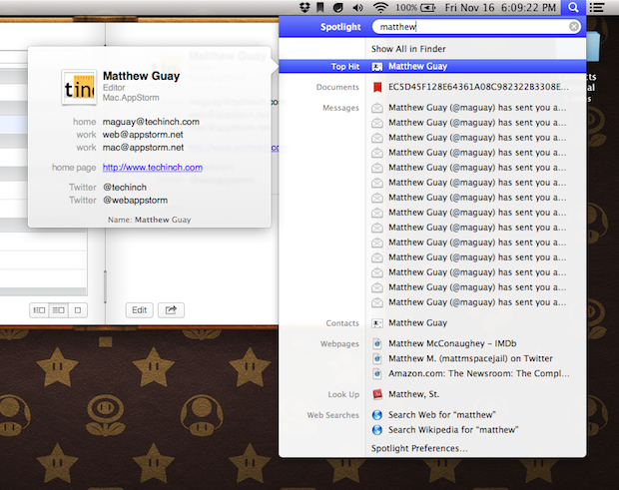Screen dimensions: 619x490
Task: Click the battery status indicator
Action: [x=415, y=8]
